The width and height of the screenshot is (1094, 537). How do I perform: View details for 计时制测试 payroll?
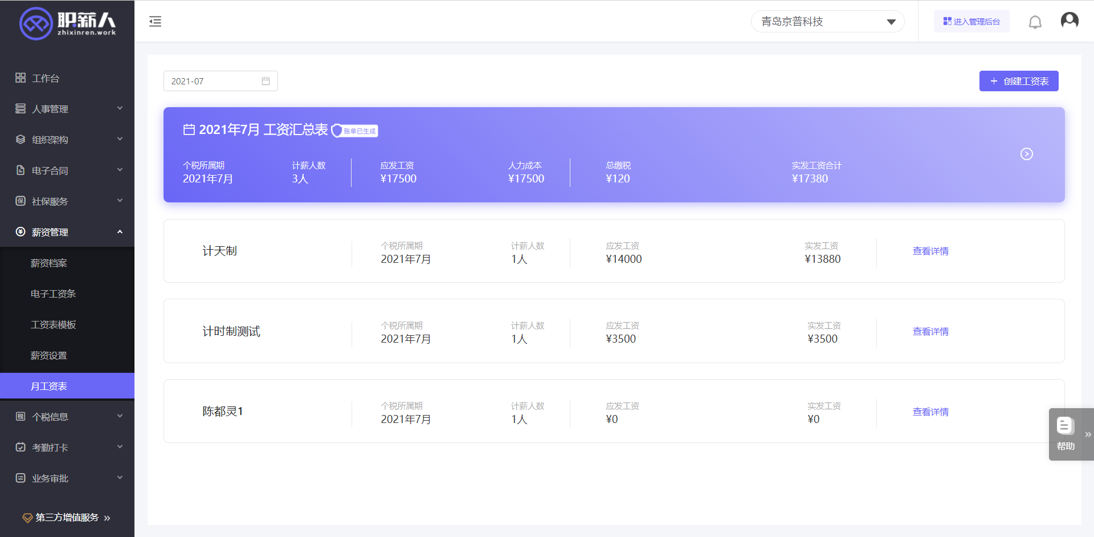point(930,331)
